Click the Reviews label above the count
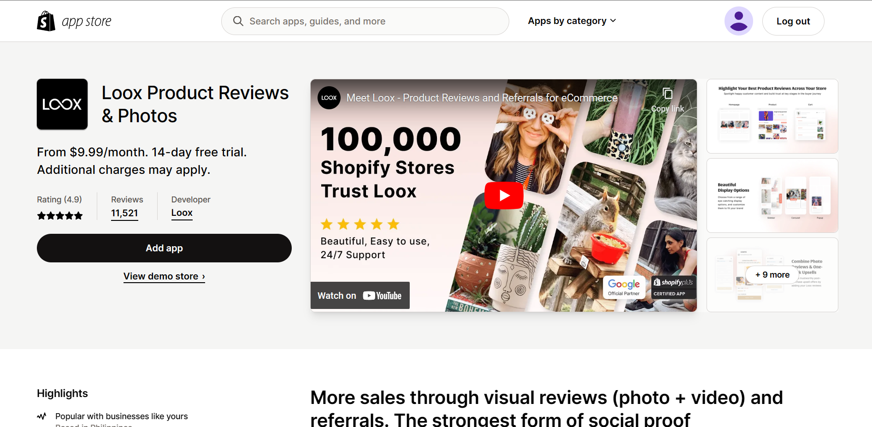Image resolution: width=872 pixels, height=427 pixels. (x=127, y=200)
